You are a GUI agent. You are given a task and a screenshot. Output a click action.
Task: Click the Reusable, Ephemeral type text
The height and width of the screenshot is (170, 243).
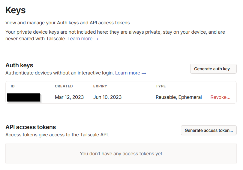click(178, 97)
